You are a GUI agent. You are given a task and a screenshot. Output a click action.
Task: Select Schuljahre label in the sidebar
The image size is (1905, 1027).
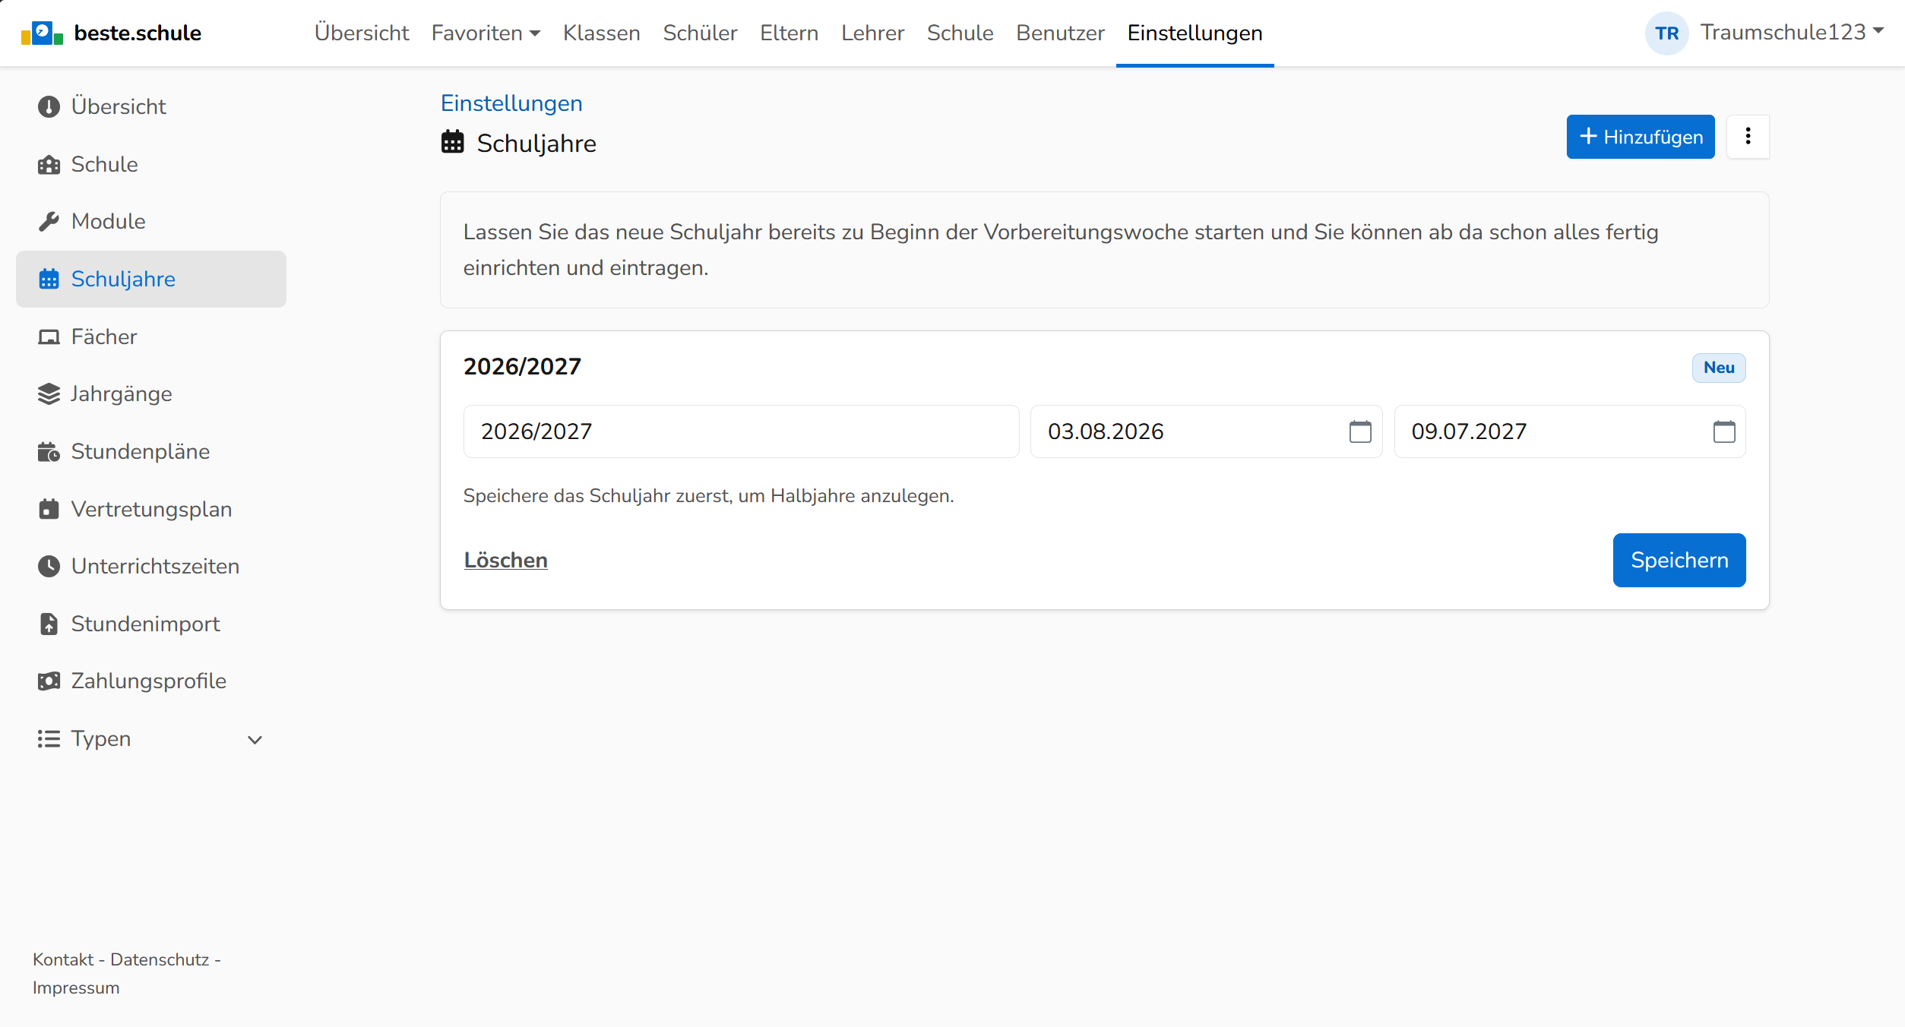tap(123, 280)
